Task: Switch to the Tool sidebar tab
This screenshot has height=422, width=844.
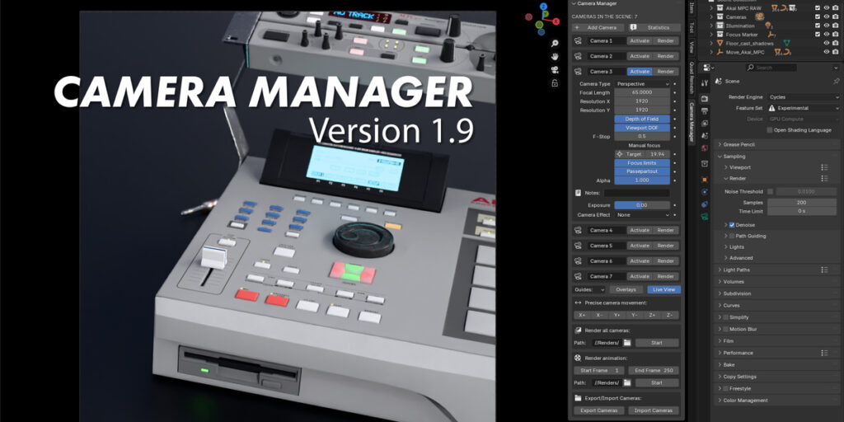Action: click(692, 27)
